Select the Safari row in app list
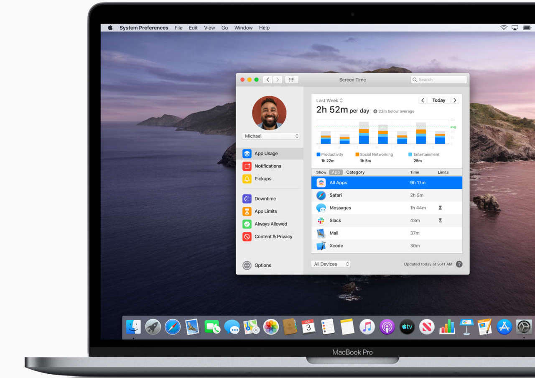 (387, 195)
